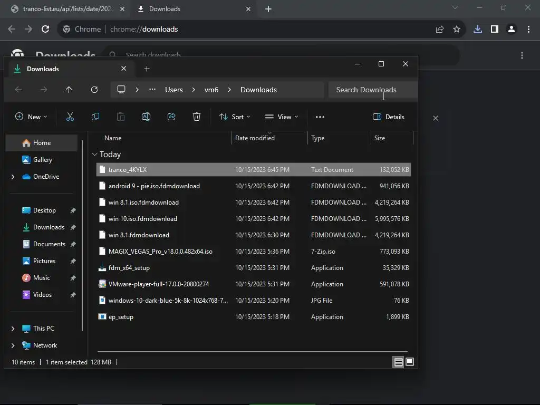Open the downloads page three-dot menu
This screenshot has height=405, width=540.
pyautogui.click(x=522, y=55)
